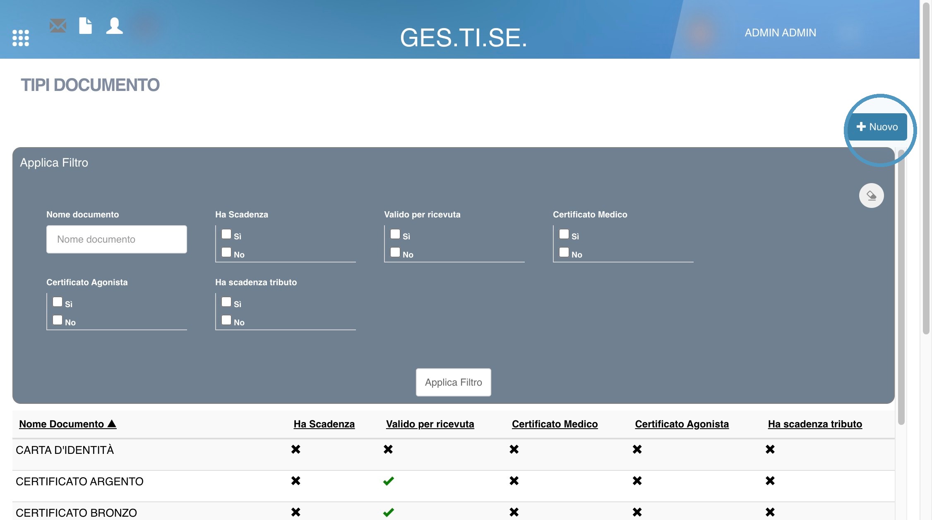Viewport: 932px width, 520px height.
Task: Click the GES.TI.SE. header title
Action: click(464, 38)
